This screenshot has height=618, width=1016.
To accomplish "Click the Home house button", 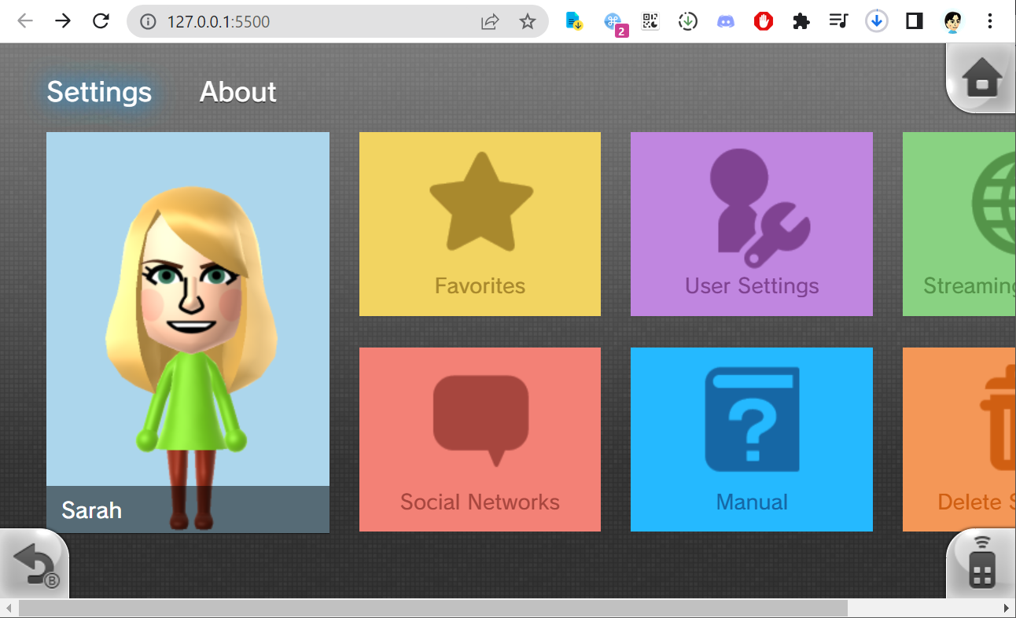I will [x=981, y=78].
